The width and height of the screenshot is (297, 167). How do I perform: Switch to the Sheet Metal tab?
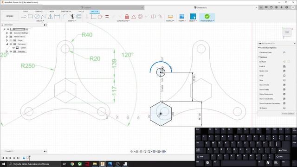click(66, 12)
